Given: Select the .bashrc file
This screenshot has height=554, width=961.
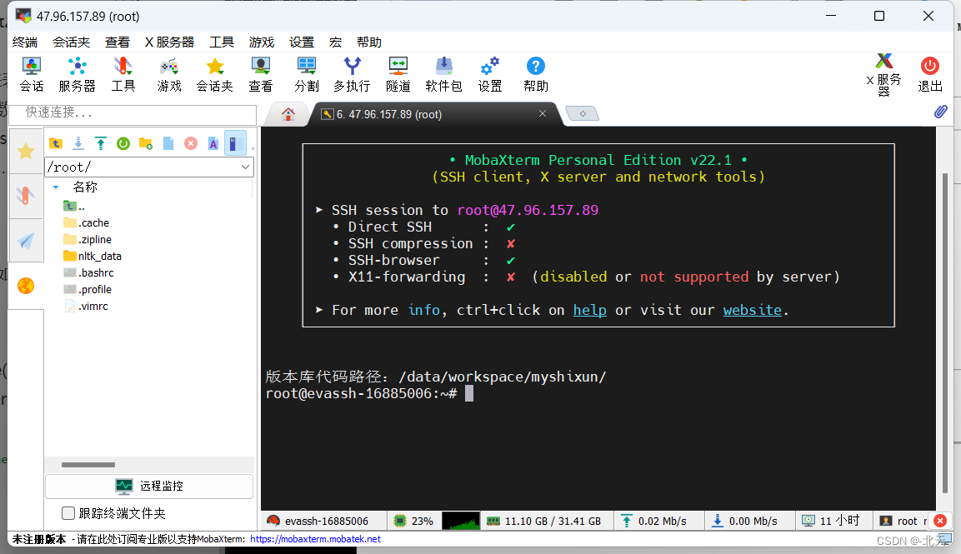Looking at the screenshot, I should [x=89, y=272].
